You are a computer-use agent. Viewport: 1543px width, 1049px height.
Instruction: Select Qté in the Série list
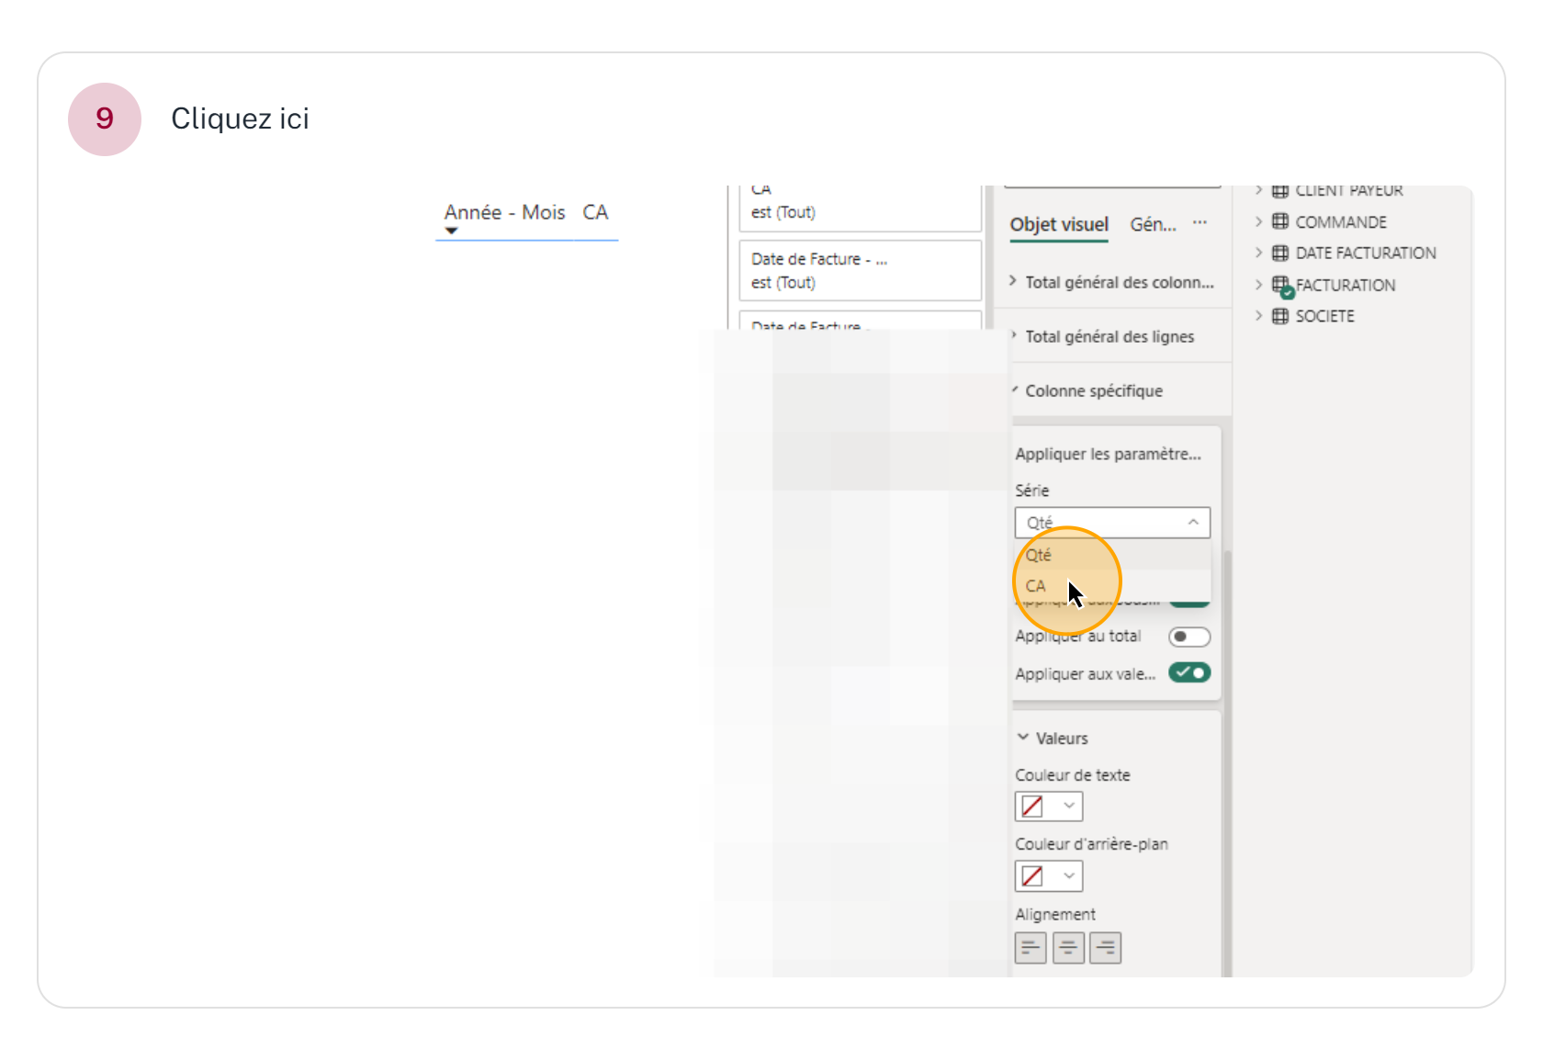coord(1039,555)
